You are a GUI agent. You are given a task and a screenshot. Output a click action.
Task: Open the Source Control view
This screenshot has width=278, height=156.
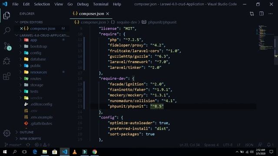coord(7,46)
